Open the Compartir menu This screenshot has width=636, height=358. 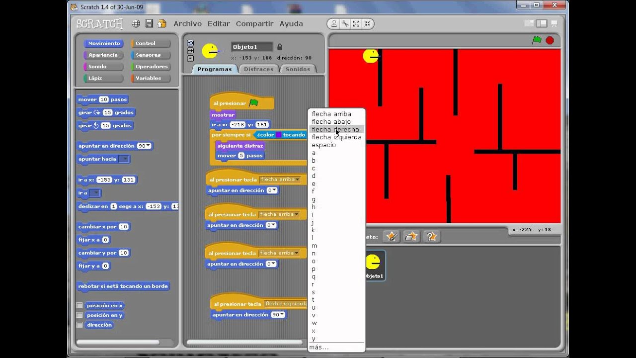tap(254, 23)
